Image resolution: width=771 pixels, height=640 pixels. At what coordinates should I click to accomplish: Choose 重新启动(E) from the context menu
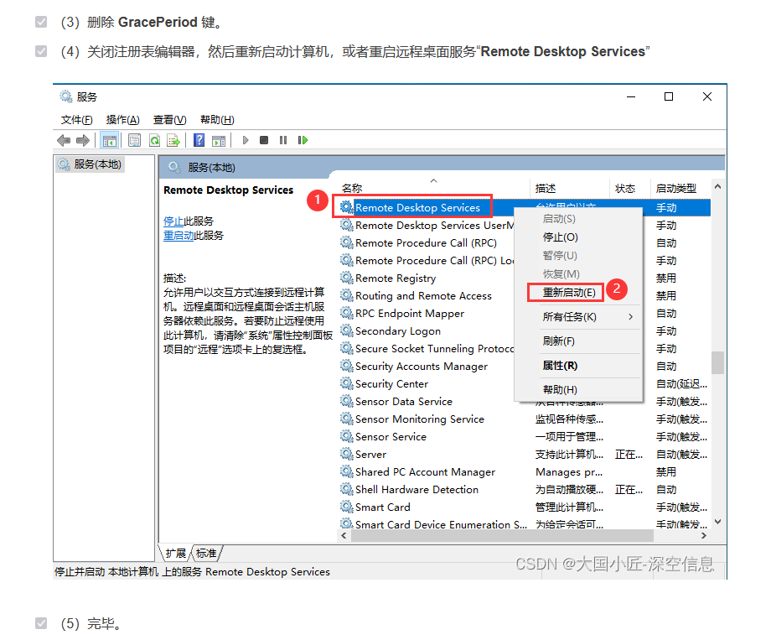point(568,292)
